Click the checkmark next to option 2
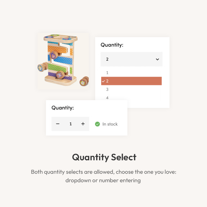The width and height of the screenshot is (207, 207). coord(103,81)
